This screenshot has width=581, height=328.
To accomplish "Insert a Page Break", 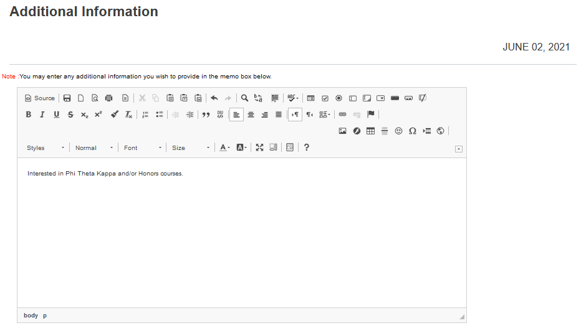I will (426, 131).
